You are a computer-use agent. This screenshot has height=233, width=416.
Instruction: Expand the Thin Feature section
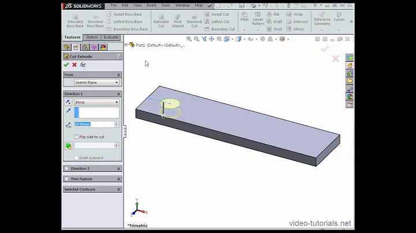point(118,179)
